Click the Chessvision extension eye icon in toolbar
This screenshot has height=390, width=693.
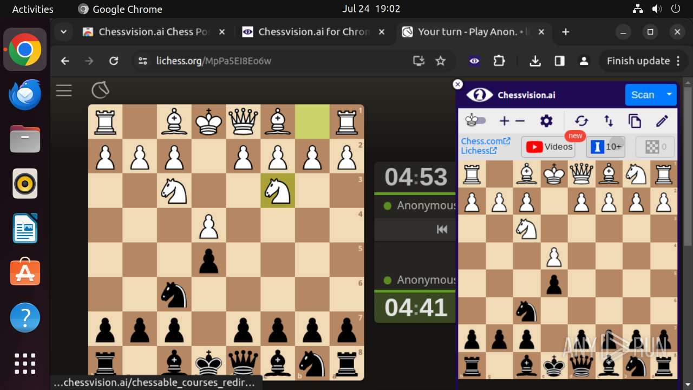click(x=474, y=61)
